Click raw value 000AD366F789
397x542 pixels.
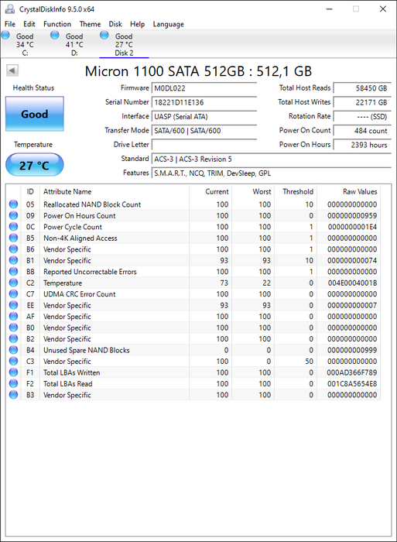352,372
